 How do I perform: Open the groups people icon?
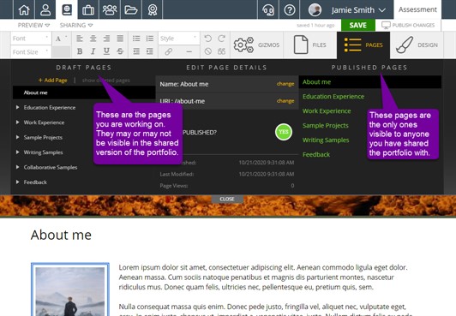coord(110,9)
